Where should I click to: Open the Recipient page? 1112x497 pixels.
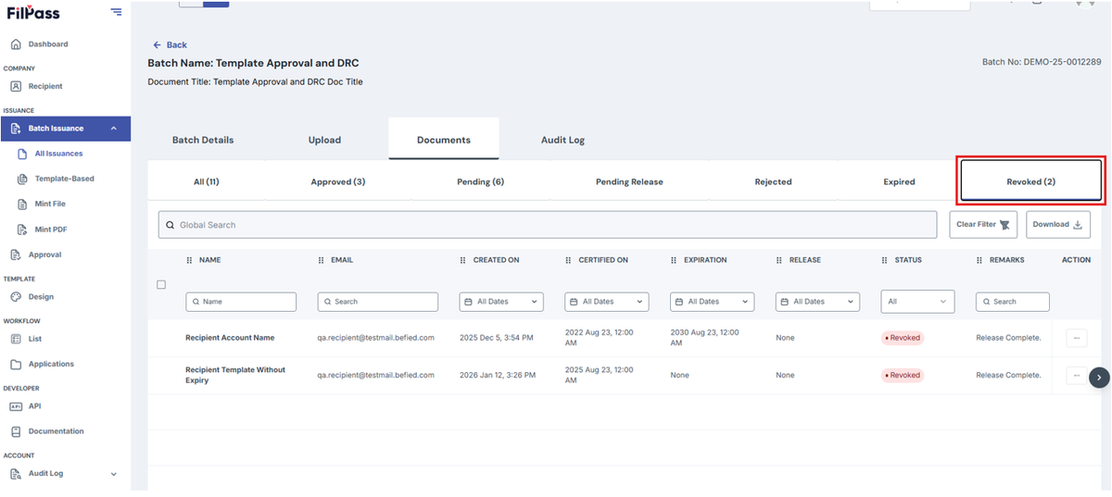click(x=45, y=86)
